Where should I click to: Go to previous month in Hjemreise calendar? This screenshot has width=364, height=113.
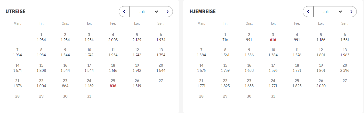coord(308,12)
